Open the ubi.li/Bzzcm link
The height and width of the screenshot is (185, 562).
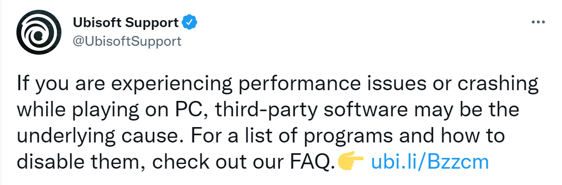pos(430,162)
